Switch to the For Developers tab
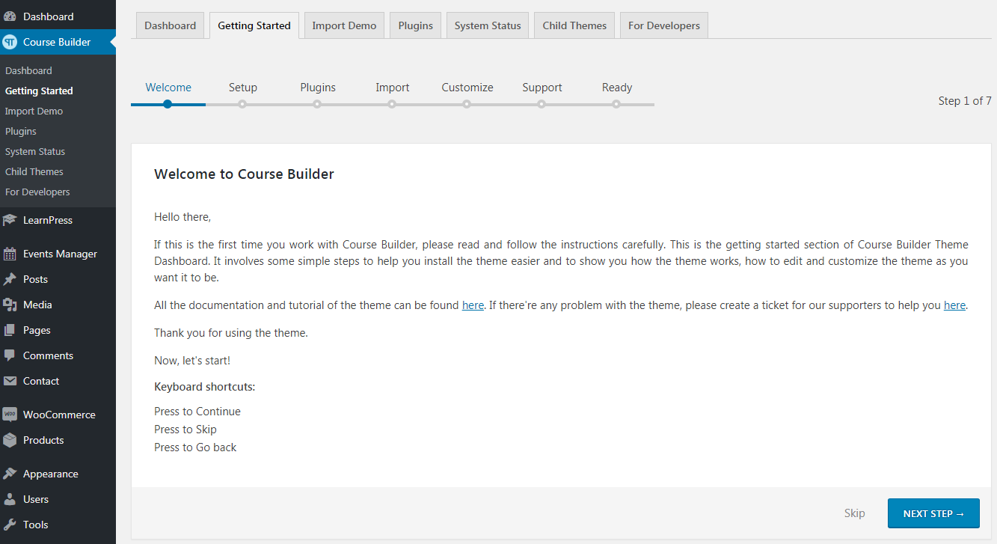997x544 pixels. pos(664,25)
